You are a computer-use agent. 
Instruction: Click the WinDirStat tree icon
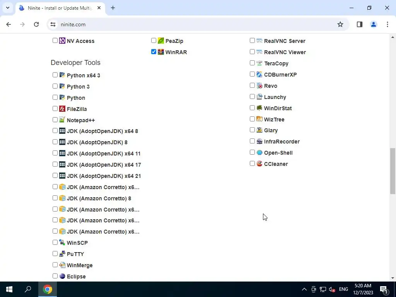coord(259,108)
